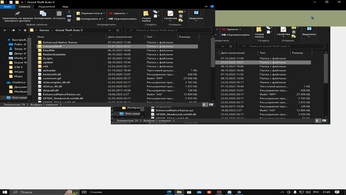The height and width of the screenshot is (195, 346).
Task: Click Переименовать in front window ribbon
Action: 123,19
